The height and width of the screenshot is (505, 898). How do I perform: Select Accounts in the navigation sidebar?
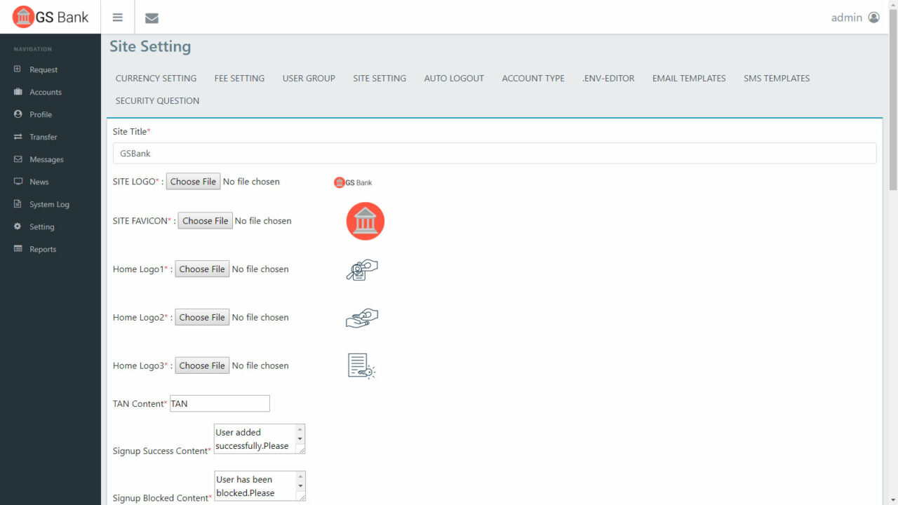click(44, 92)
